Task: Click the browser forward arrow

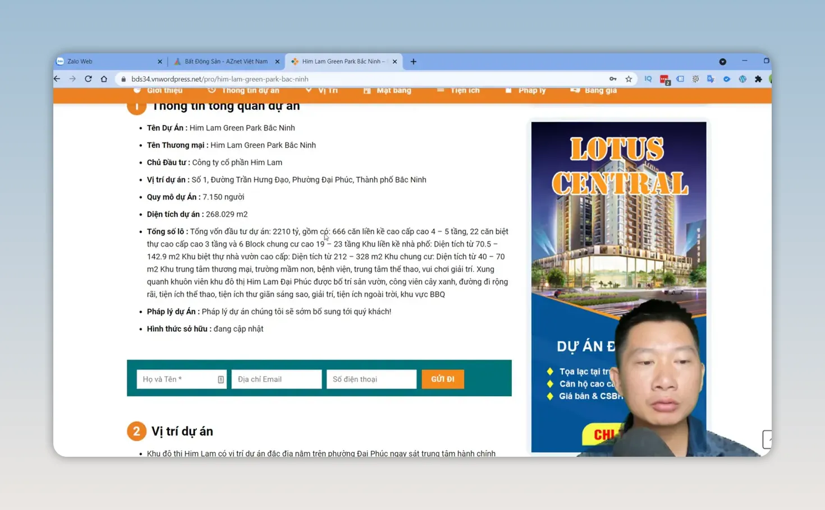Action: 72,79
